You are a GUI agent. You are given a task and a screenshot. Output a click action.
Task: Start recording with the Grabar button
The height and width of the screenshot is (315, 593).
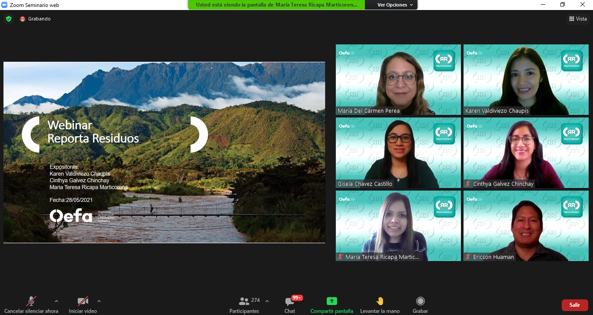[420, 304]
